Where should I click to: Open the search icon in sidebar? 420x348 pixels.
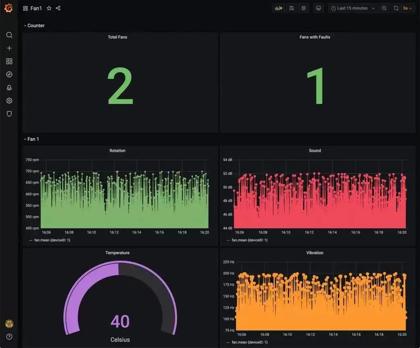coord(9,35)
